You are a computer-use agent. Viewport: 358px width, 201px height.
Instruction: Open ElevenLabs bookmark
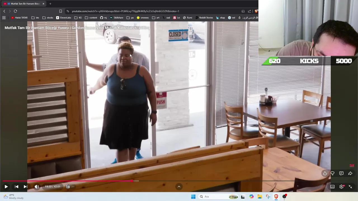pos(63,18)
